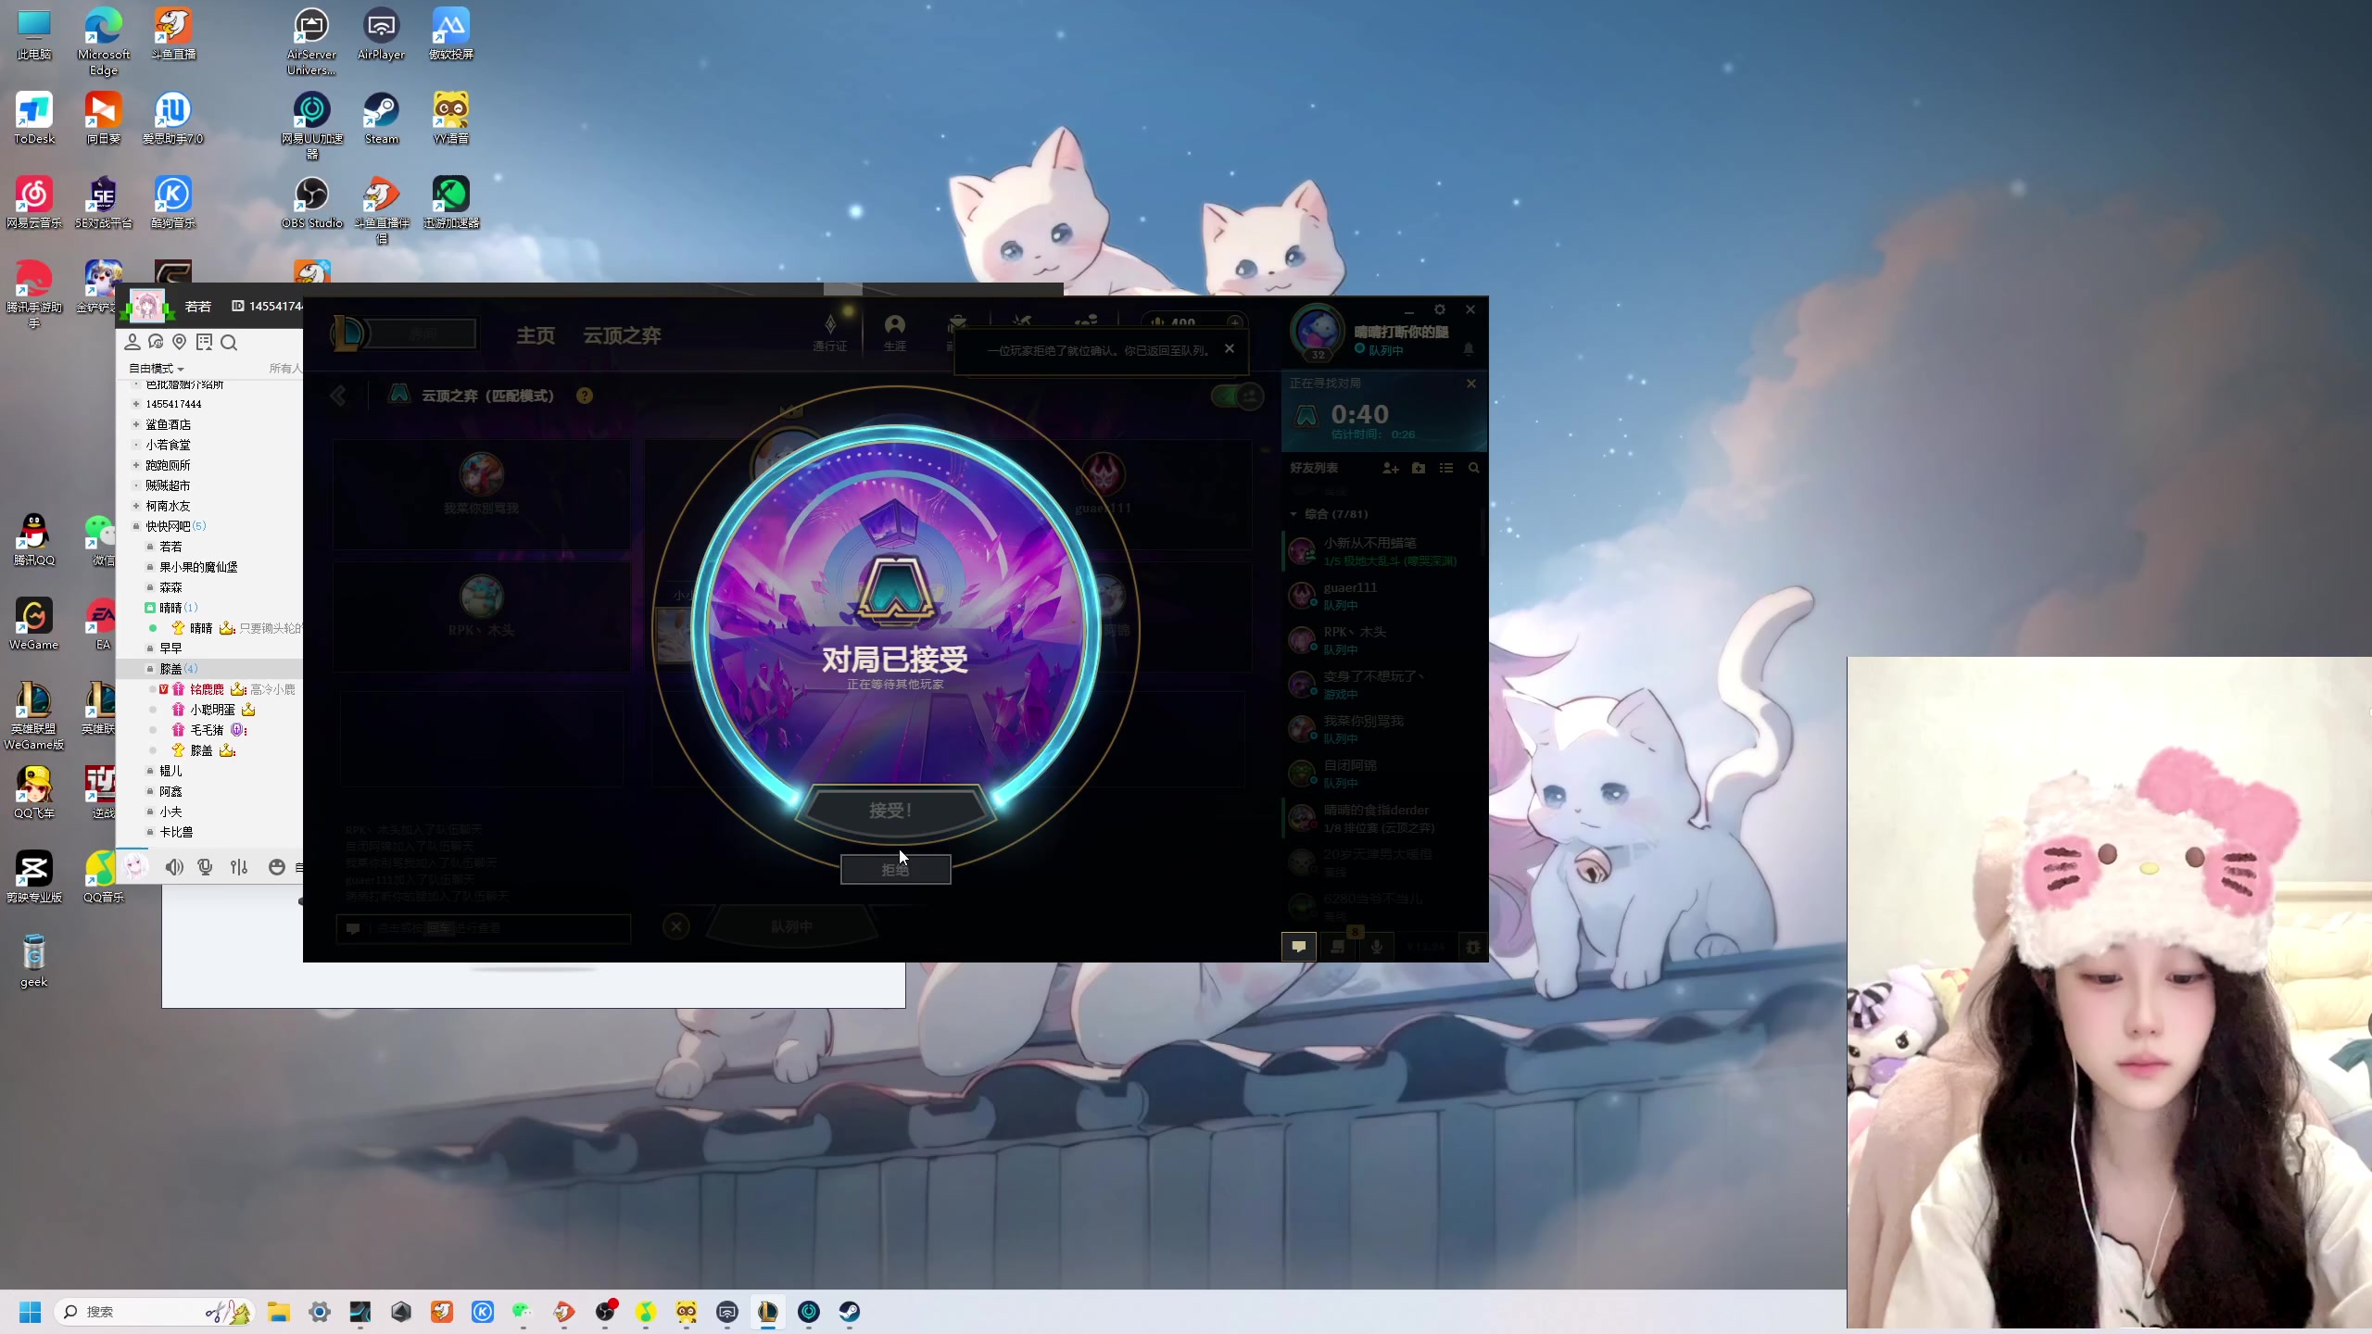Screen dimensions: 2372x1334
Task: Click the 队列中 queue status button
Action: tap(791, 926)
